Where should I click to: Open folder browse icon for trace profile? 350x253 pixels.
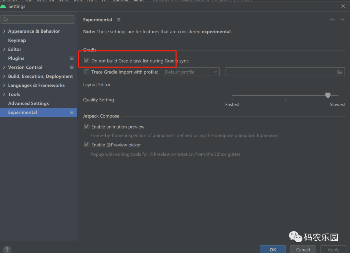[340, 72]
